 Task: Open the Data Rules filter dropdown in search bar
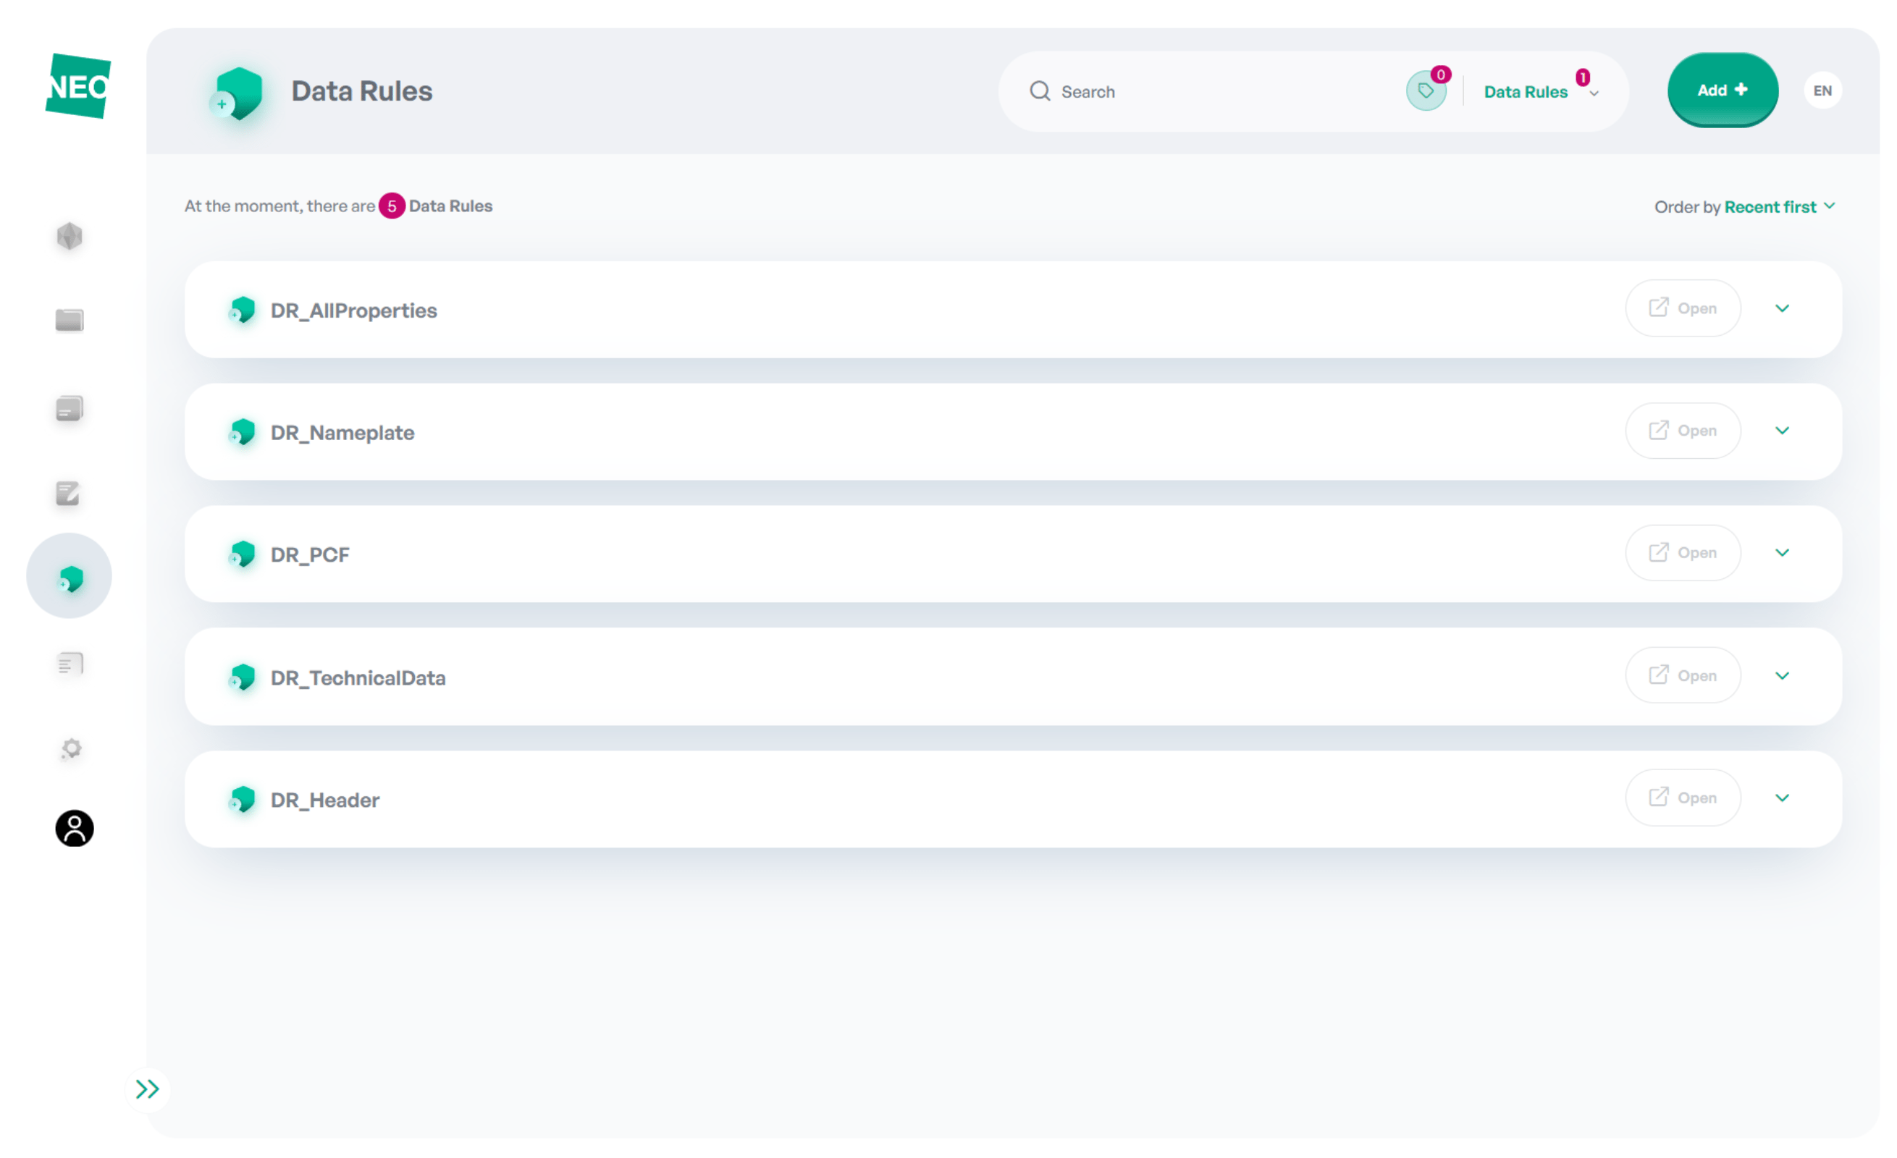1541,92
